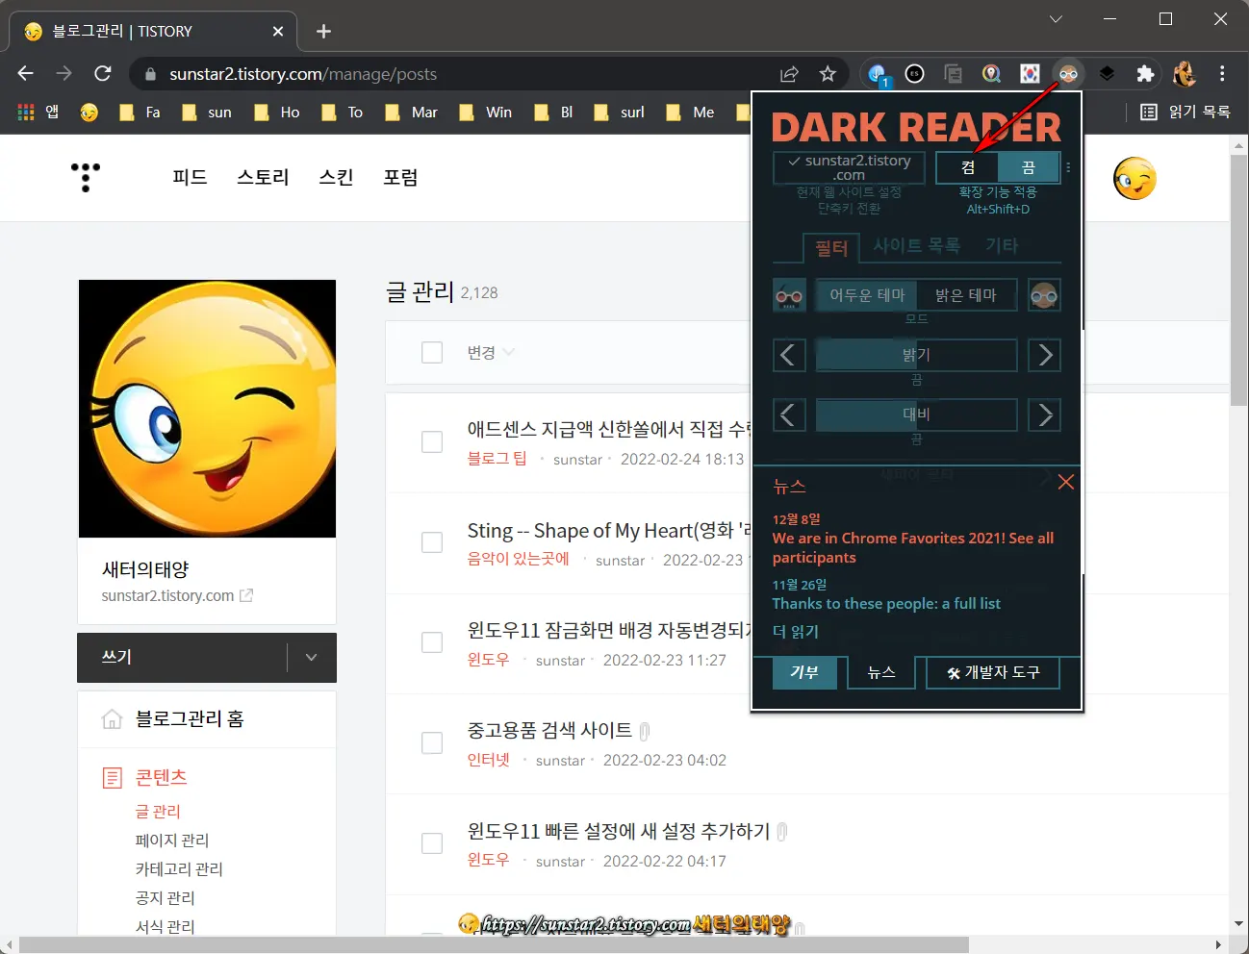Switch to 필터 tab in Dark Reader

(831, 248)
